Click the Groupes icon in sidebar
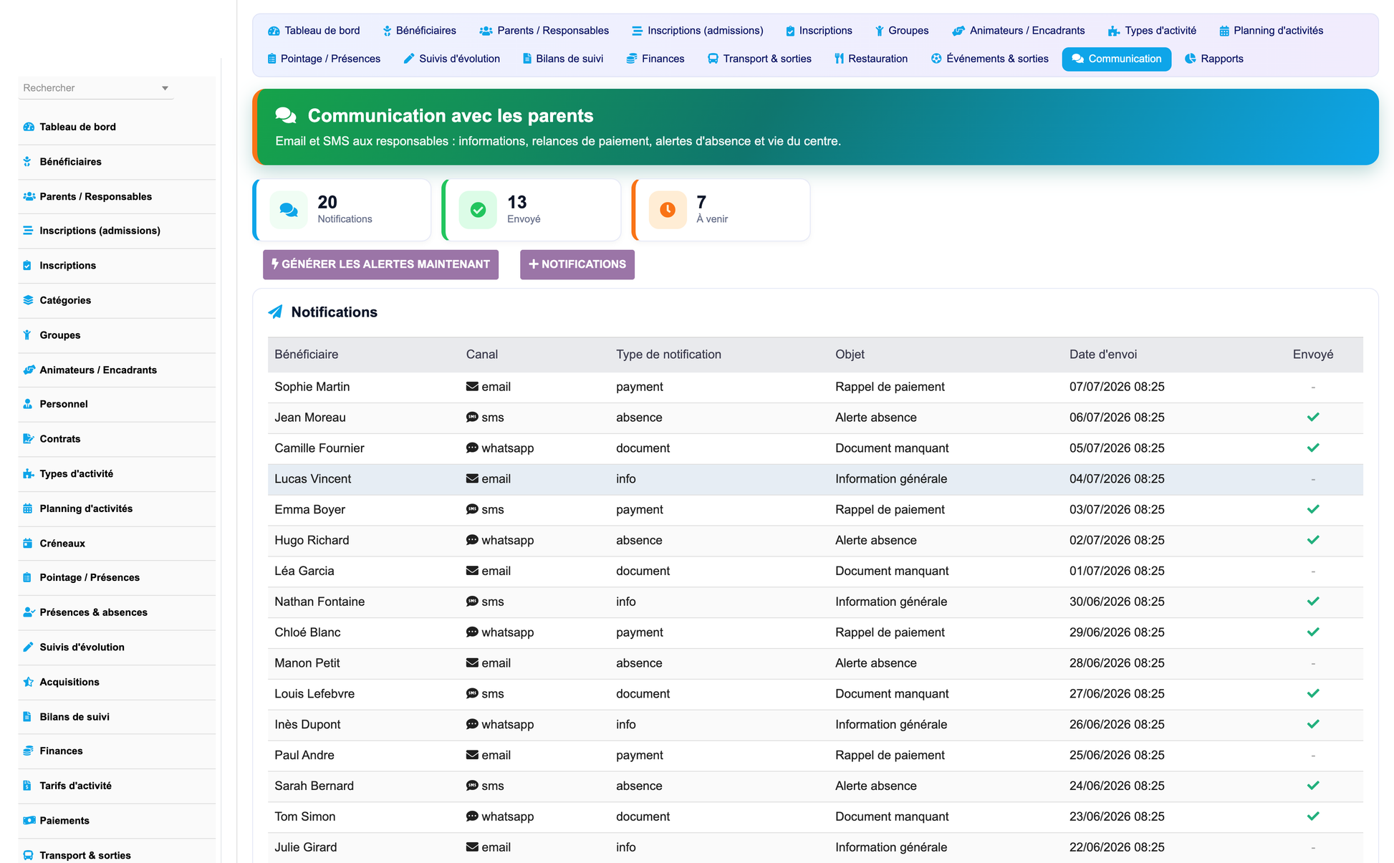 (x=27, y=335)
